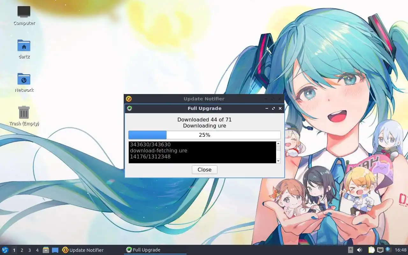Click the 'download-fetching ure' log line

[x=158, y=150]
